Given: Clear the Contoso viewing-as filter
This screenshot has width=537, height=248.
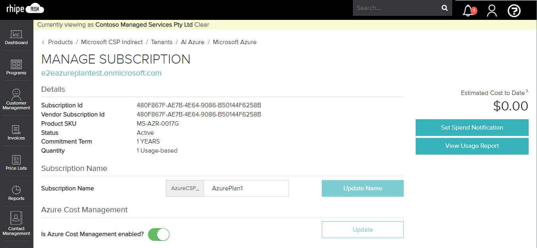Looking at the screenshot, I should 202,25.
